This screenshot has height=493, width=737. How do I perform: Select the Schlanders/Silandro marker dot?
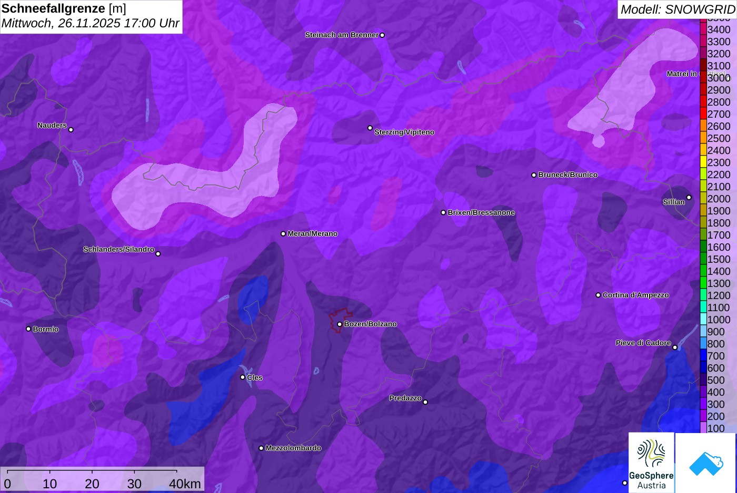pos(158,254)
